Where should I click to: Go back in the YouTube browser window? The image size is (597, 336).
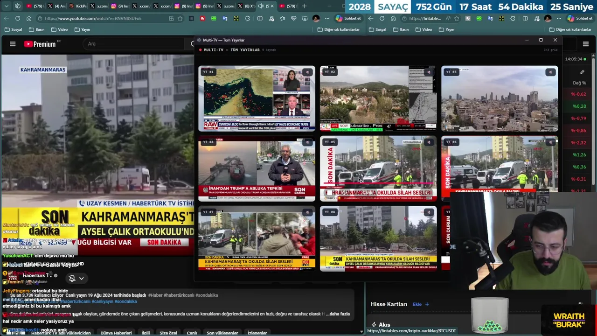pos(6,18)
